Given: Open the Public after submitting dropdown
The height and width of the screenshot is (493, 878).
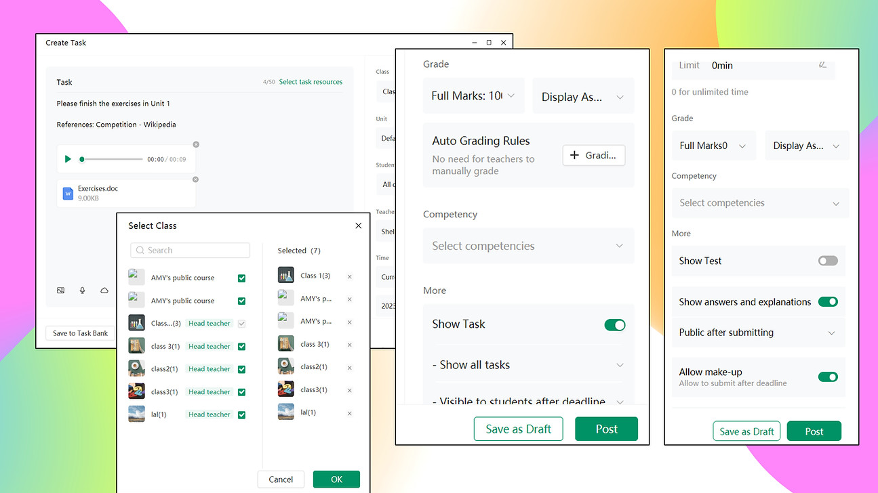Looking at the screenshot, I should (759, 333).
